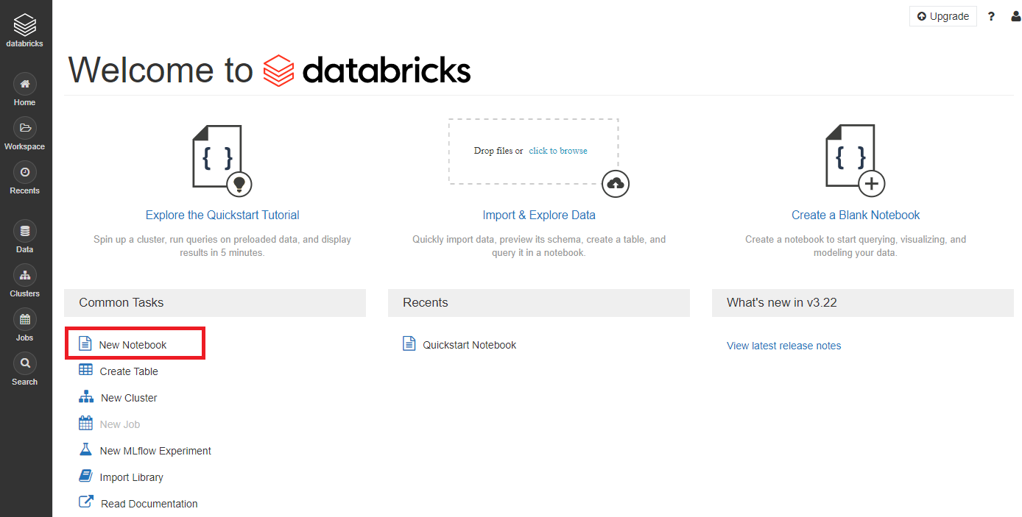The height and width of the screenshot is (517, 1022).
Task: Select New Notebook under Common Tasks
Action: pos(133,345)
